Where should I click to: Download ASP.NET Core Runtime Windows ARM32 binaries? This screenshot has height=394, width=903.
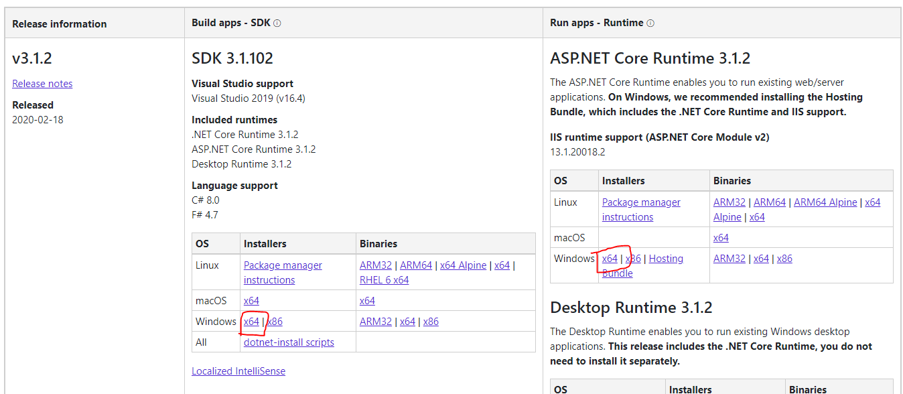coord(730,259)
